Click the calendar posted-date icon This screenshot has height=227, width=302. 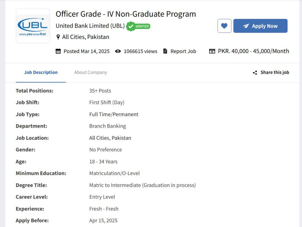(58, 51)
